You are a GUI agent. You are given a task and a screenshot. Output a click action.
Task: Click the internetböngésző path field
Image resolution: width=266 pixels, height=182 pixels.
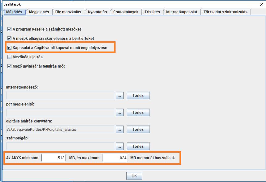click(x=60, y=96)
